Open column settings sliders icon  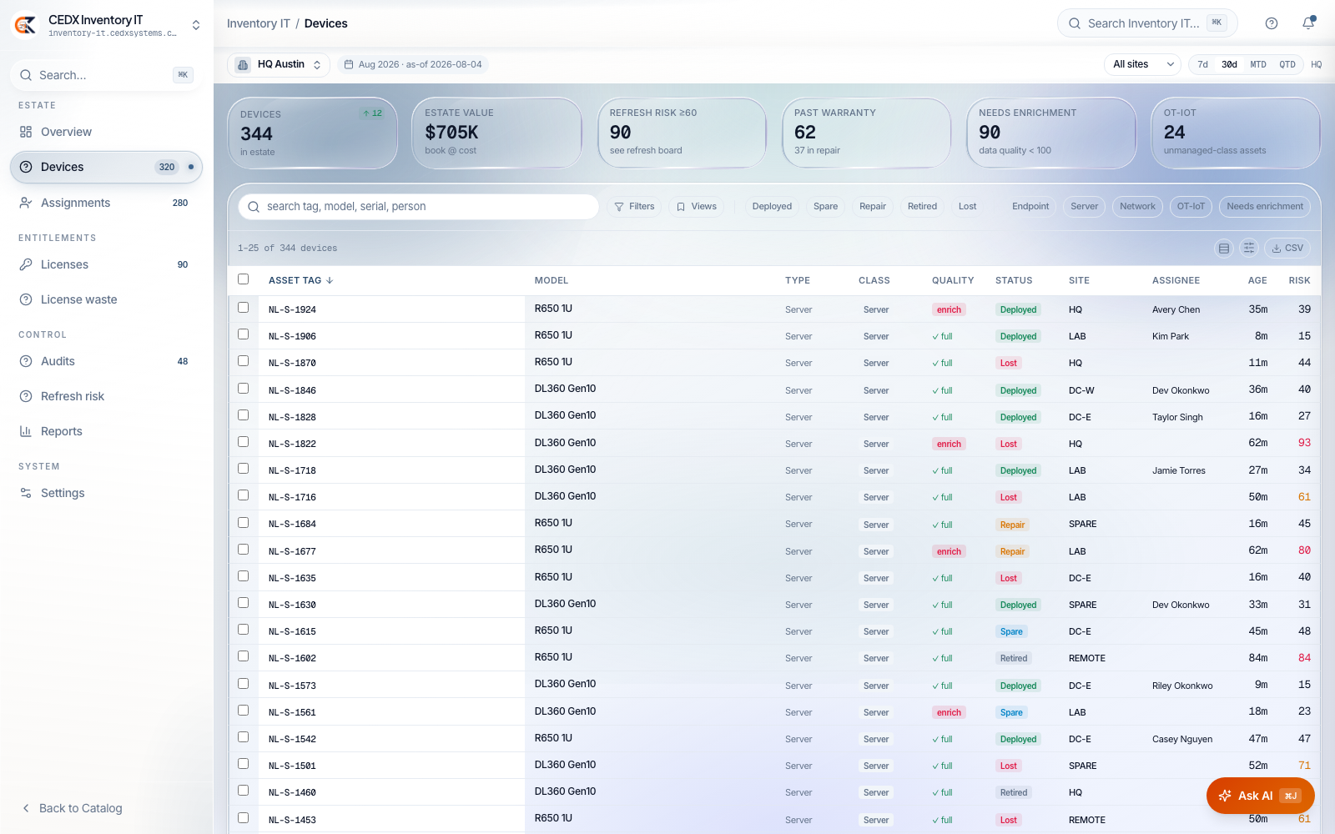(1249, 248)
